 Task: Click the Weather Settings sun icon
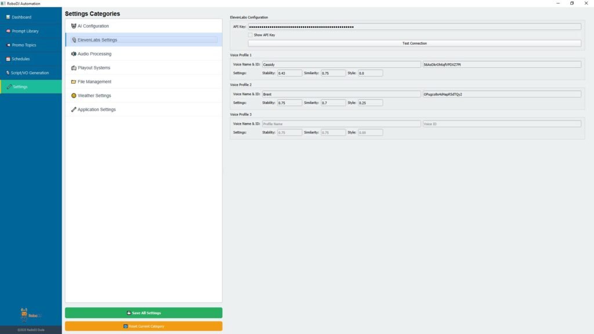tap(74, 96)
